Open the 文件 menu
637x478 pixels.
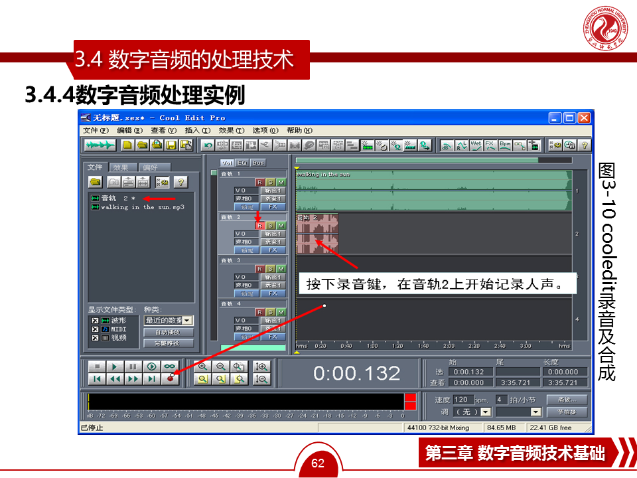96,130
